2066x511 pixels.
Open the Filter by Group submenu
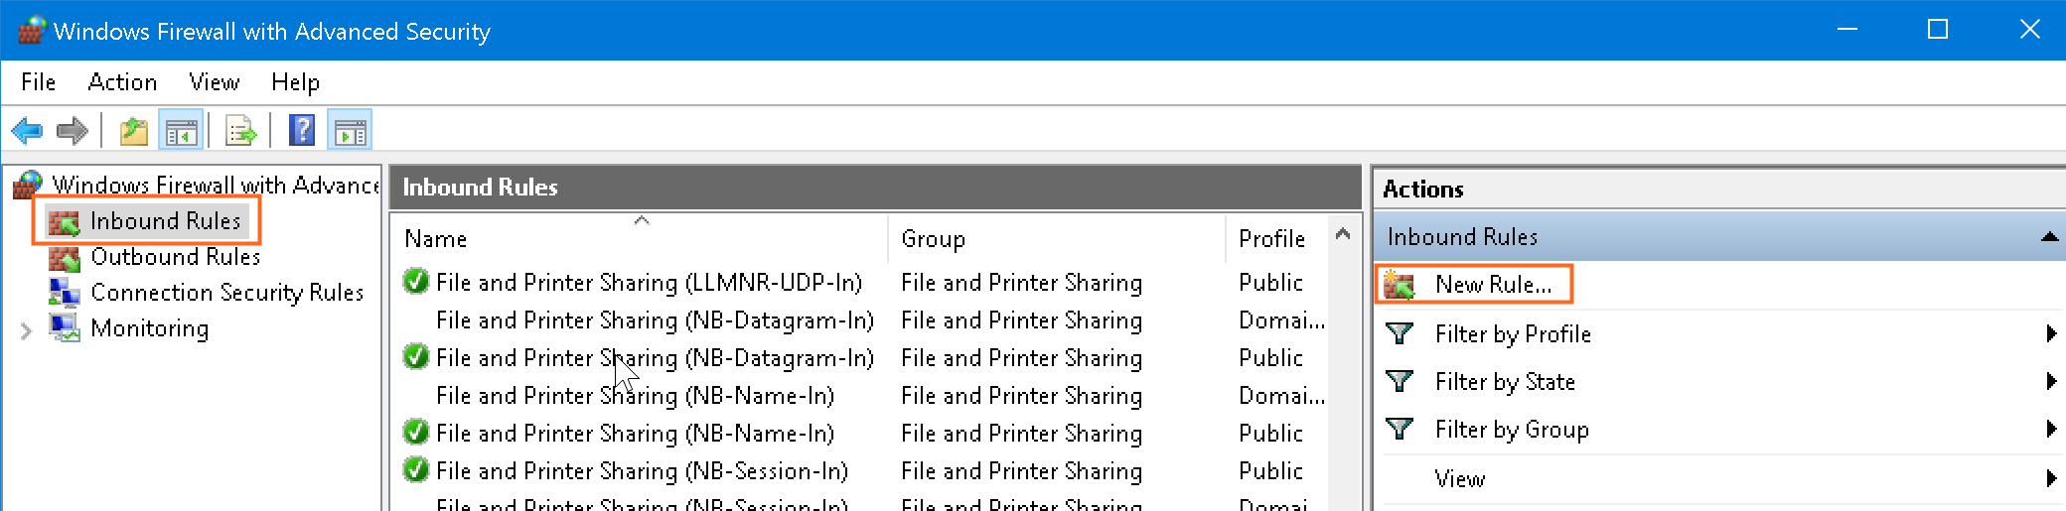pyautogui.click(x=1511, y=430)
